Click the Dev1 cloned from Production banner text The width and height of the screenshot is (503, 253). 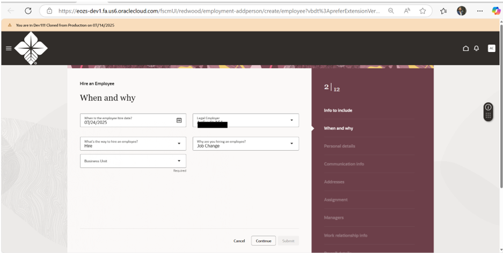point(65,25)
